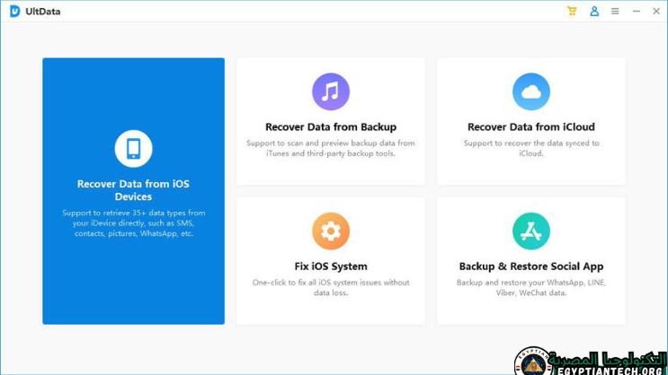Click the UltData logo icon in title bar

coord(14,12)
